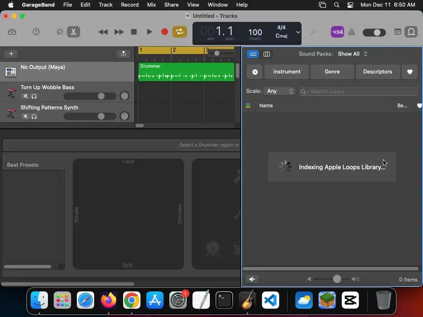Open Control Center in the menu bar
The height and width of the screenshot is (317, 423).
[x=350, y=5]
